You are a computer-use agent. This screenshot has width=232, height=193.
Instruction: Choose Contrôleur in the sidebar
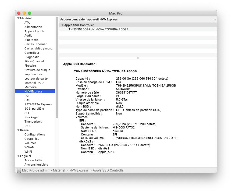pyautogui.click(x=32, y=53)
